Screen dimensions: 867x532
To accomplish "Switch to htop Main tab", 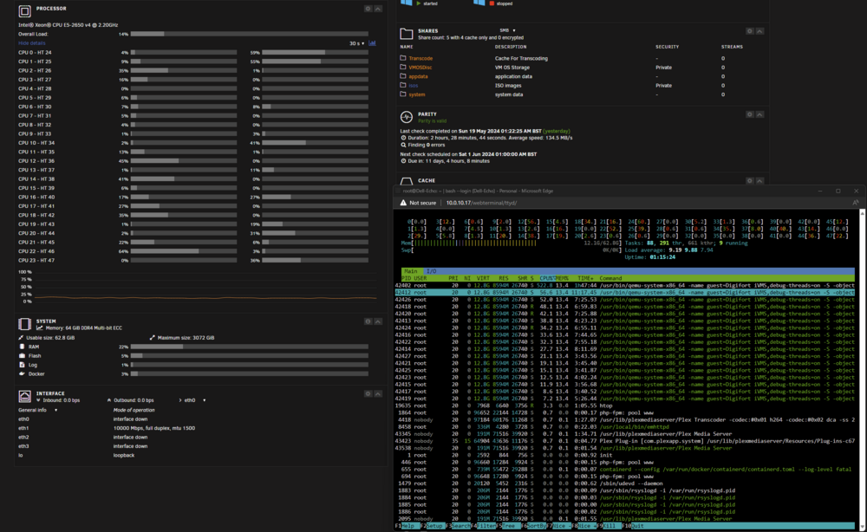I will click(x=411, y=271).
